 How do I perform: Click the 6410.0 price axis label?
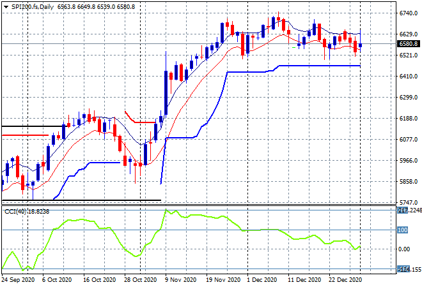point(409,77)
